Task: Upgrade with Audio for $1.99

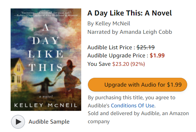Action: click(137, 84)
